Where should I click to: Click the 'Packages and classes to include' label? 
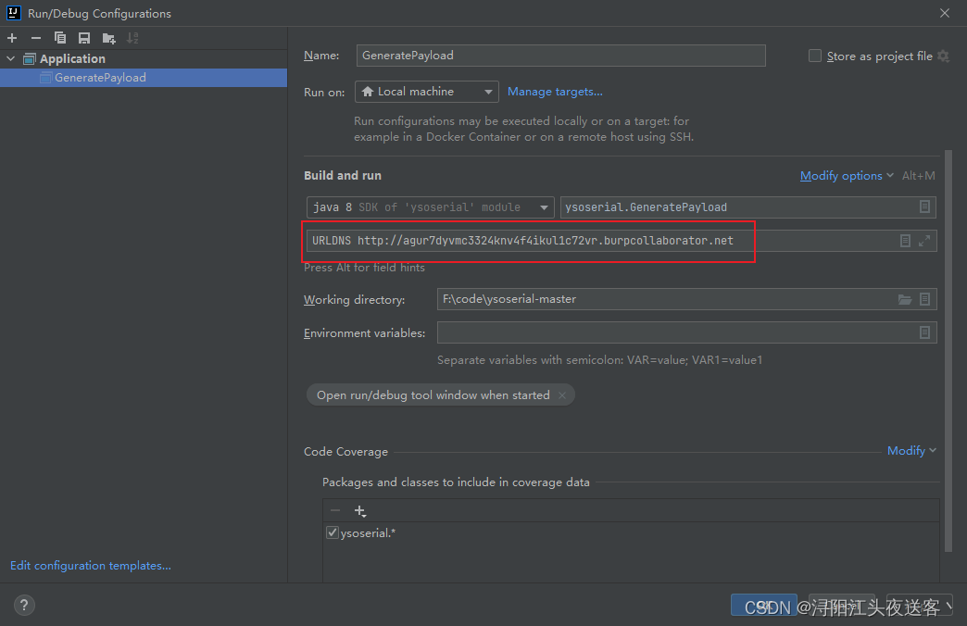456,482
